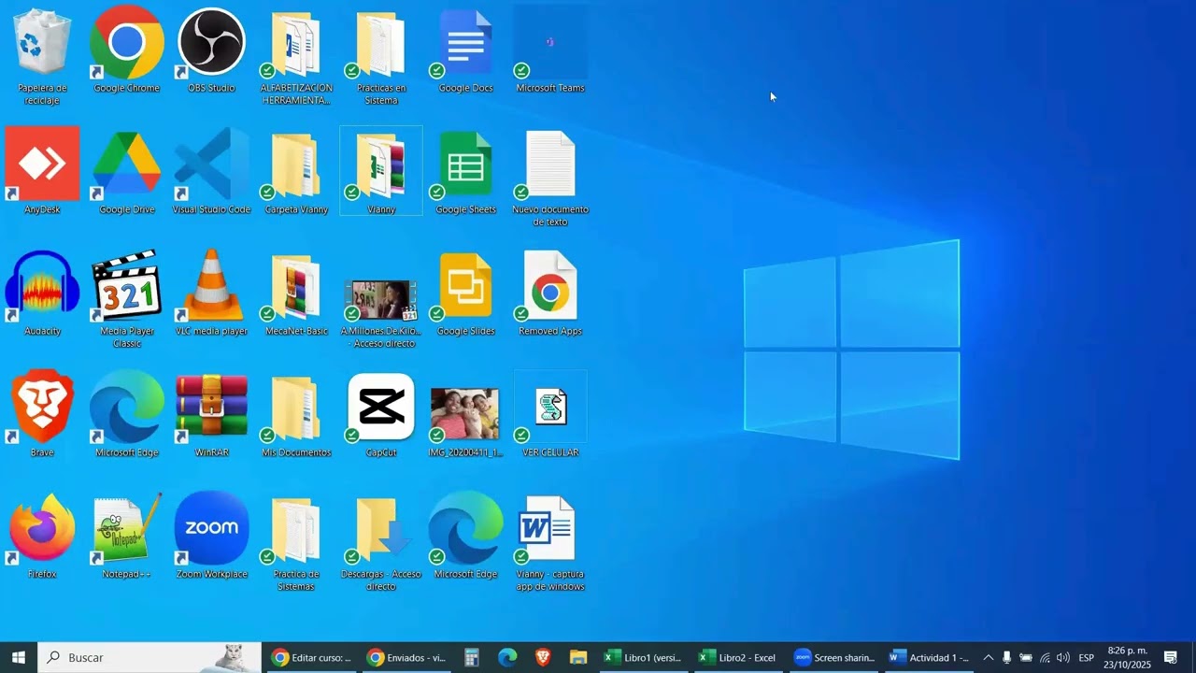Open the Wi-Fi network tray icon

[1045, 657]
